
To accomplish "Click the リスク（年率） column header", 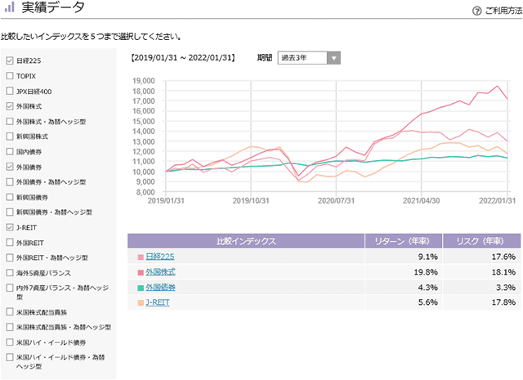I will pos(481,241).
